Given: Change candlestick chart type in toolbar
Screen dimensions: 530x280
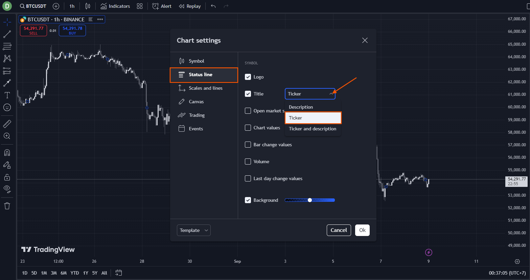Looking at the screenshot, I should (88, 6).
